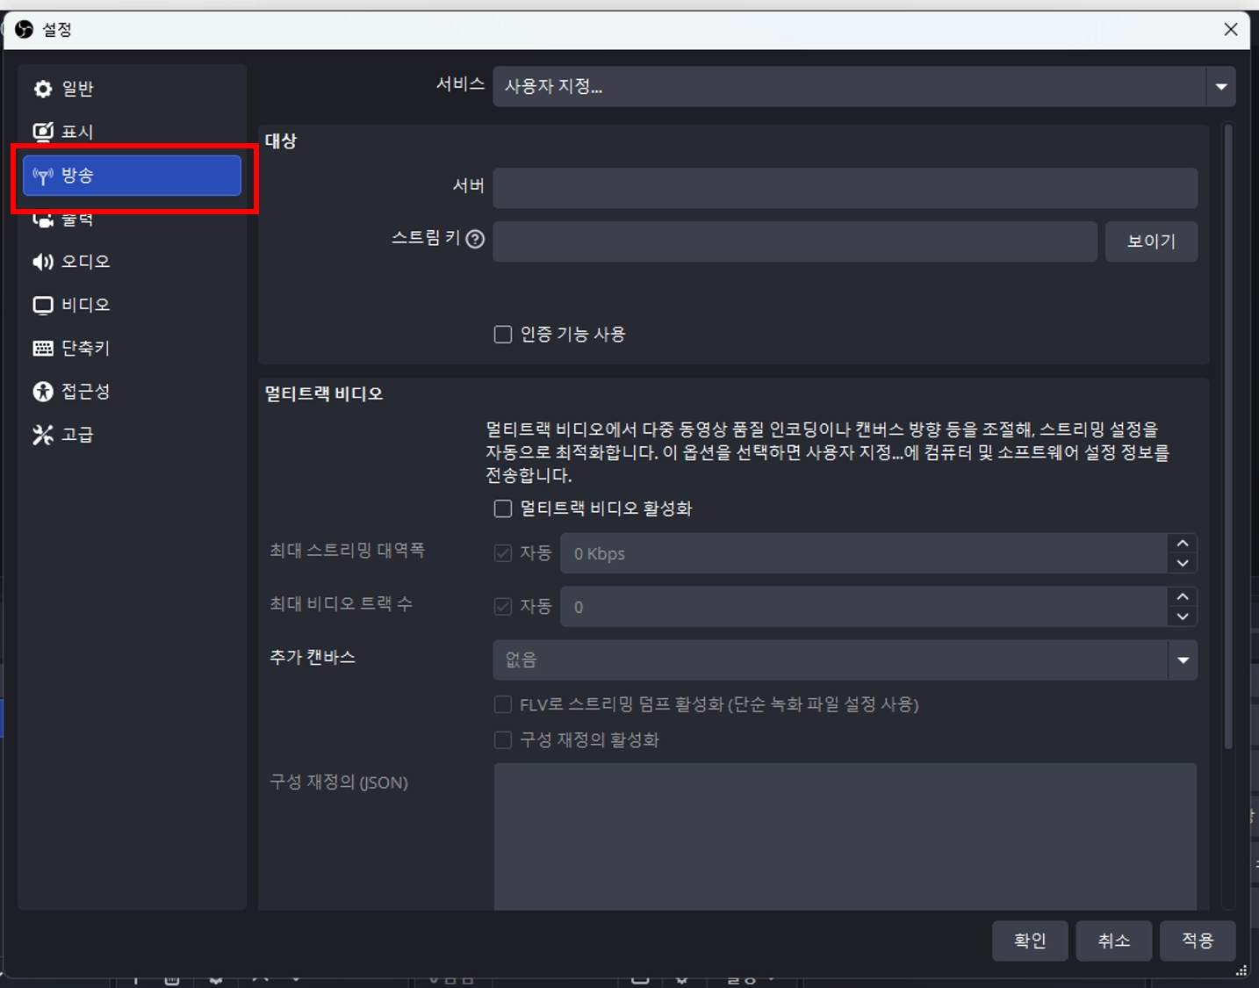Click the 방송 broadcast antenna icon

(x=43, y=176)
